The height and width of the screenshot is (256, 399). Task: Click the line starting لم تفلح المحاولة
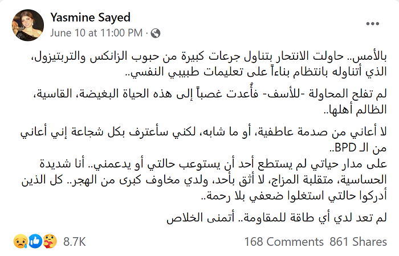[x=210, y=94]
